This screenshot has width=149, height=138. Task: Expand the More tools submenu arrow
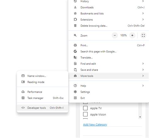click(143, 76)
